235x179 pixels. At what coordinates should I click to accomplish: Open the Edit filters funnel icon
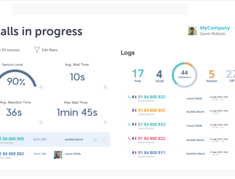pos(37,50)
